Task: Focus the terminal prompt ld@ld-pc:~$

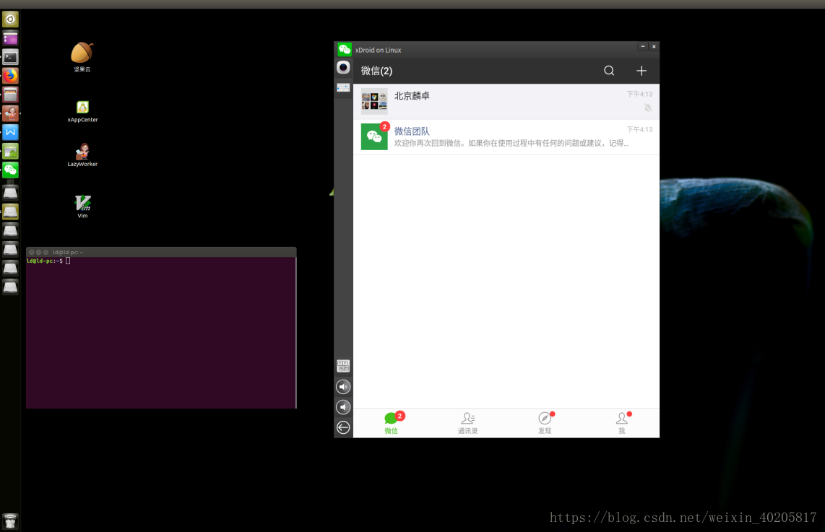Action: pyautogui.click(x=45, y=261)
